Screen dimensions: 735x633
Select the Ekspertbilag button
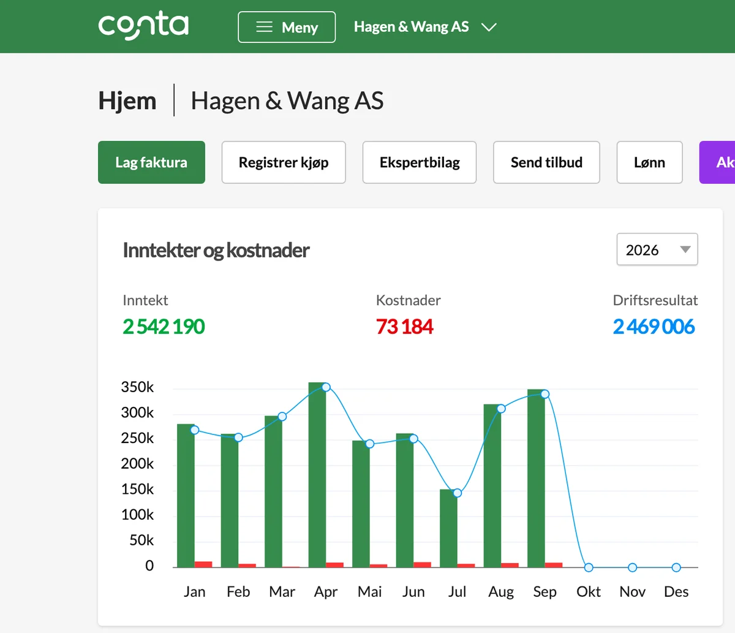click(x=420, y=162)
